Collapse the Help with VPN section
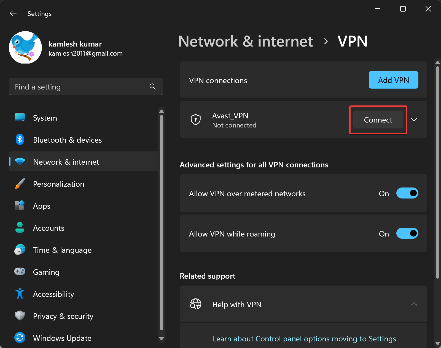The width and height of the screenshot is (441, 348). 414,304
